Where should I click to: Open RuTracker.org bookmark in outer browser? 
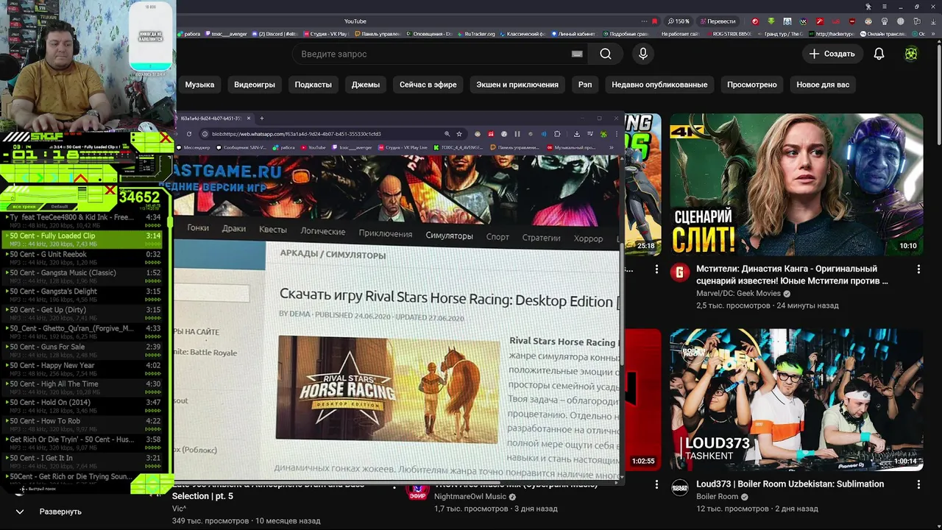475,34
